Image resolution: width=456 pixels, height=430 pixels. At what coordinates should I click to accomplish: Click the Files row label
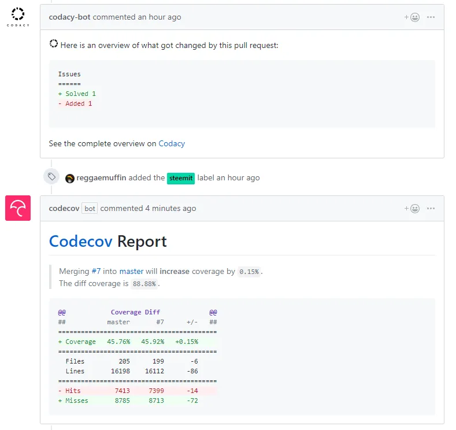pos(75,361)
